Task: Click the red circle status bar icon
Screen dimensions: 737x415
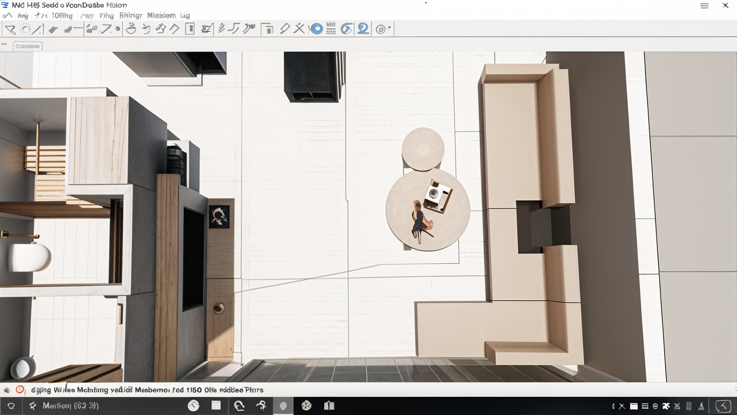Action: (20, 390)
